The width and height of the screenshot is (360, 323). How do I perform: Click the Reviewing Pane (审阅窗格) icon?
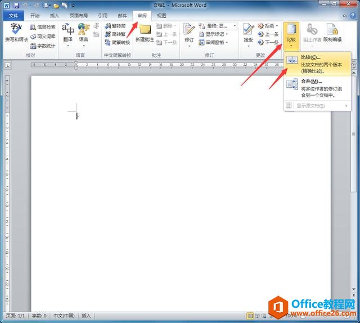pos(201,43)
